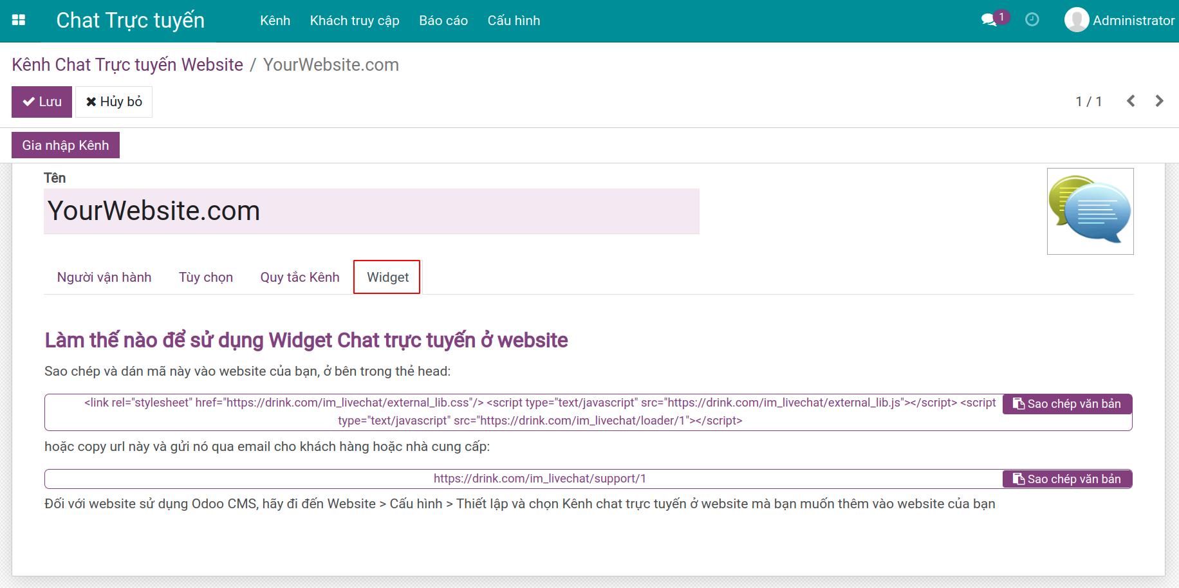Expand the Báo cáo menu
The height and width of the screenshot is (588, 1179).
click(x=443, y=21)
